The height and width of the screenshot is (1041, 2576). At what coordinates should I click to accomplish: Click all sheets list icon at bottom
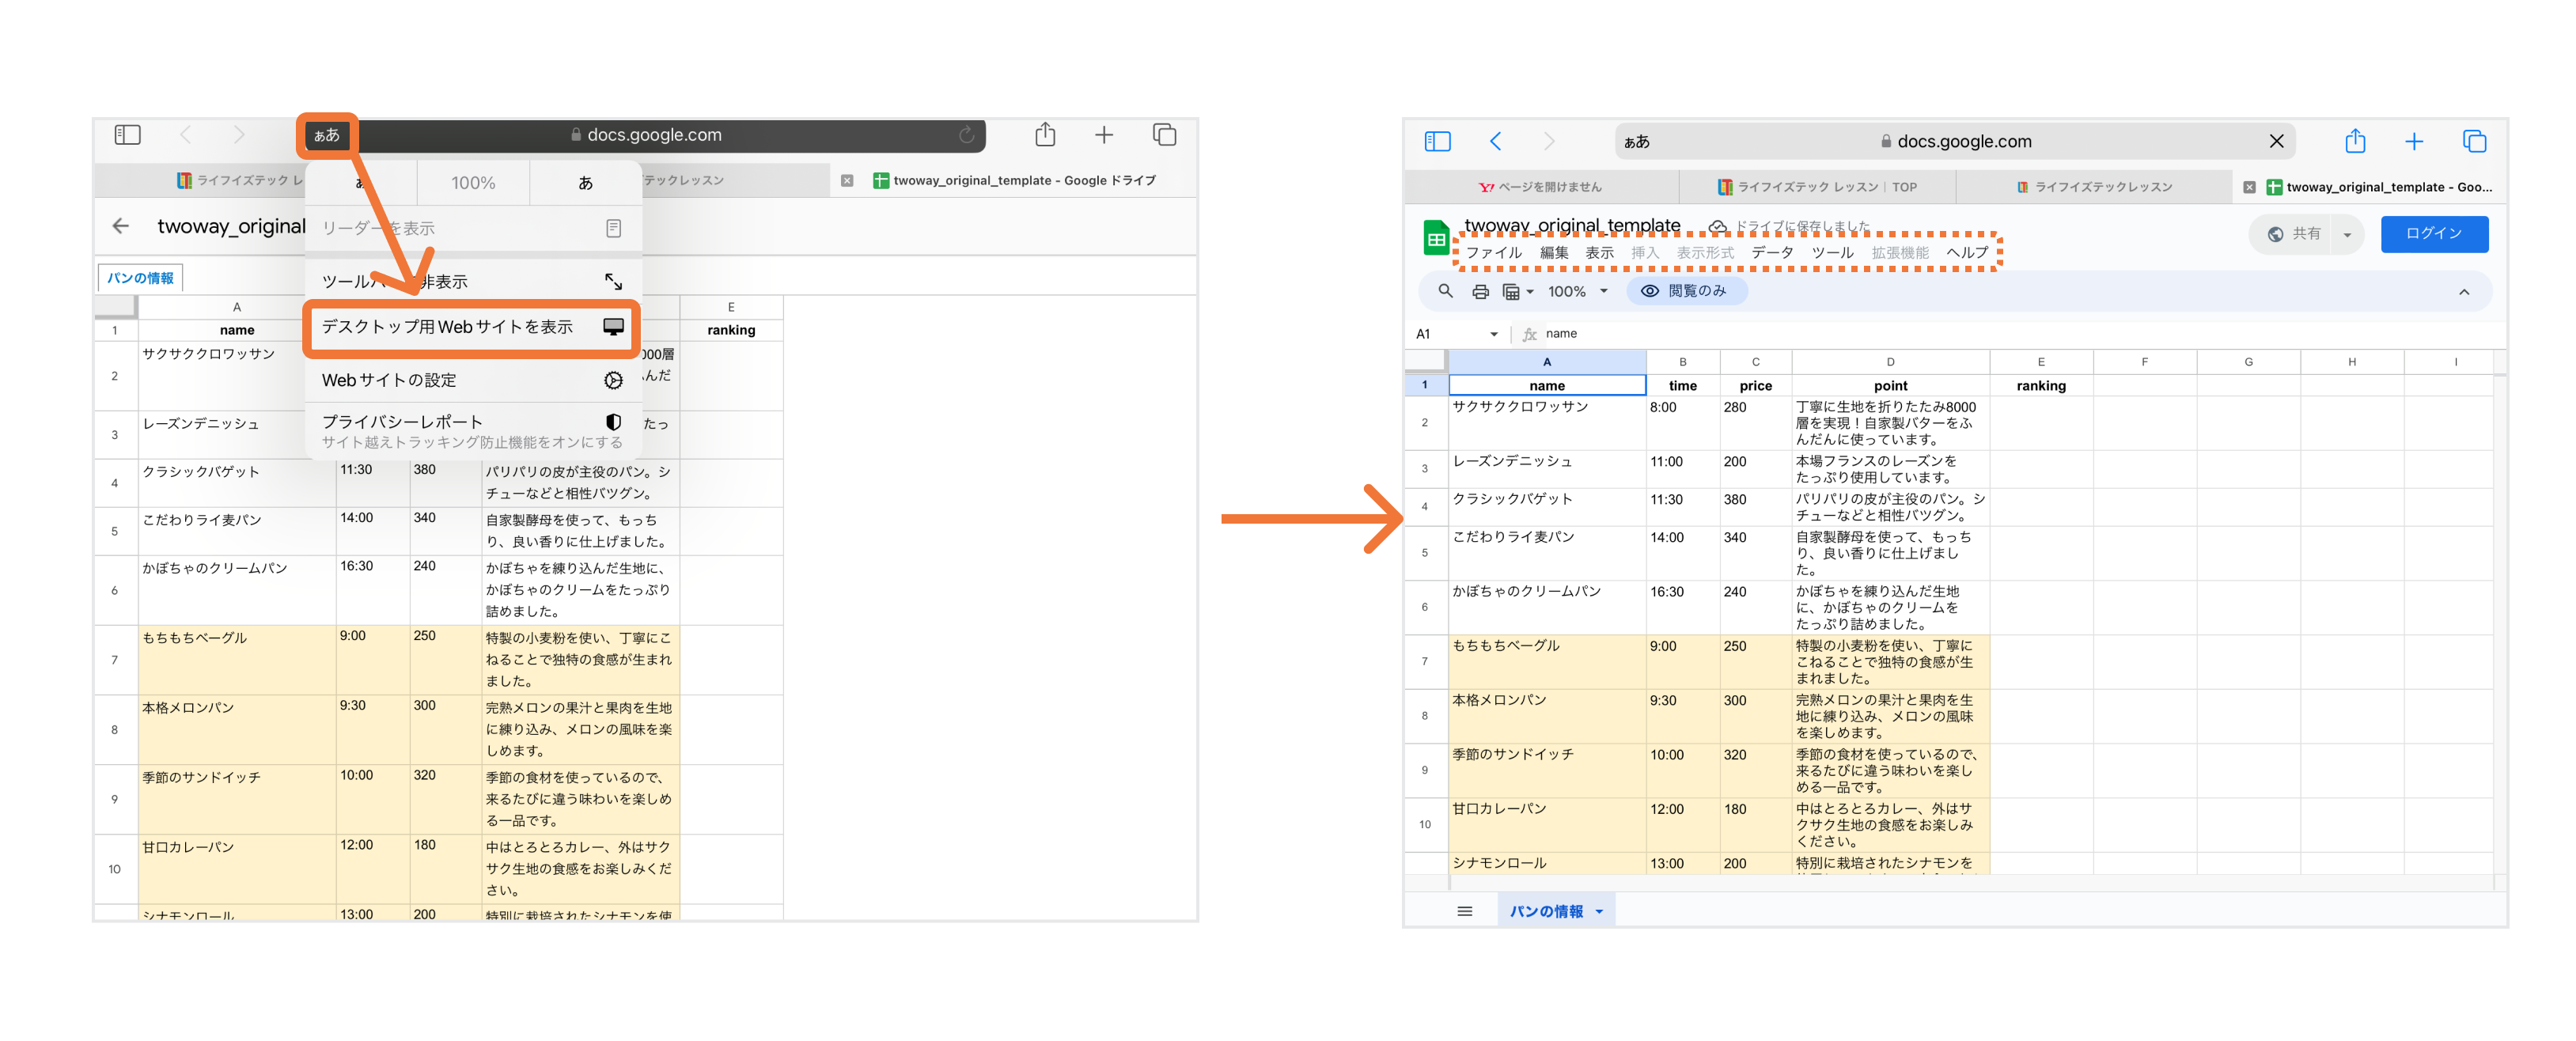pos(1465,911)
